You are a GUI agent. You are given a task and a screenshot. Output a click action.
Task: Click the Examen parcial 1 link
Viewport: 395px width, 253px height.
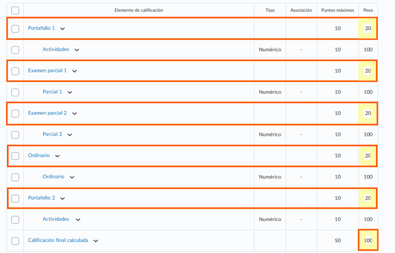(x=47, y=71)
